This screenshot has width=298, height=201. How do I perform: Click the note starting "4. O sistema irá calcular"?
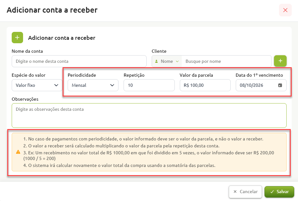pos(119,166)
